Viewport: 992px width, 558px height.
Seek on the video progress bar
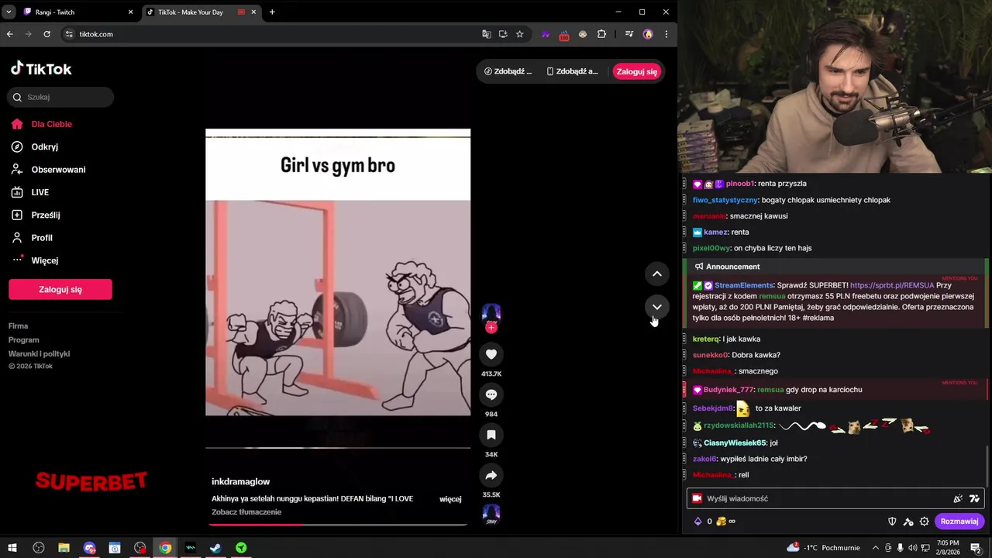click(338, 525)
